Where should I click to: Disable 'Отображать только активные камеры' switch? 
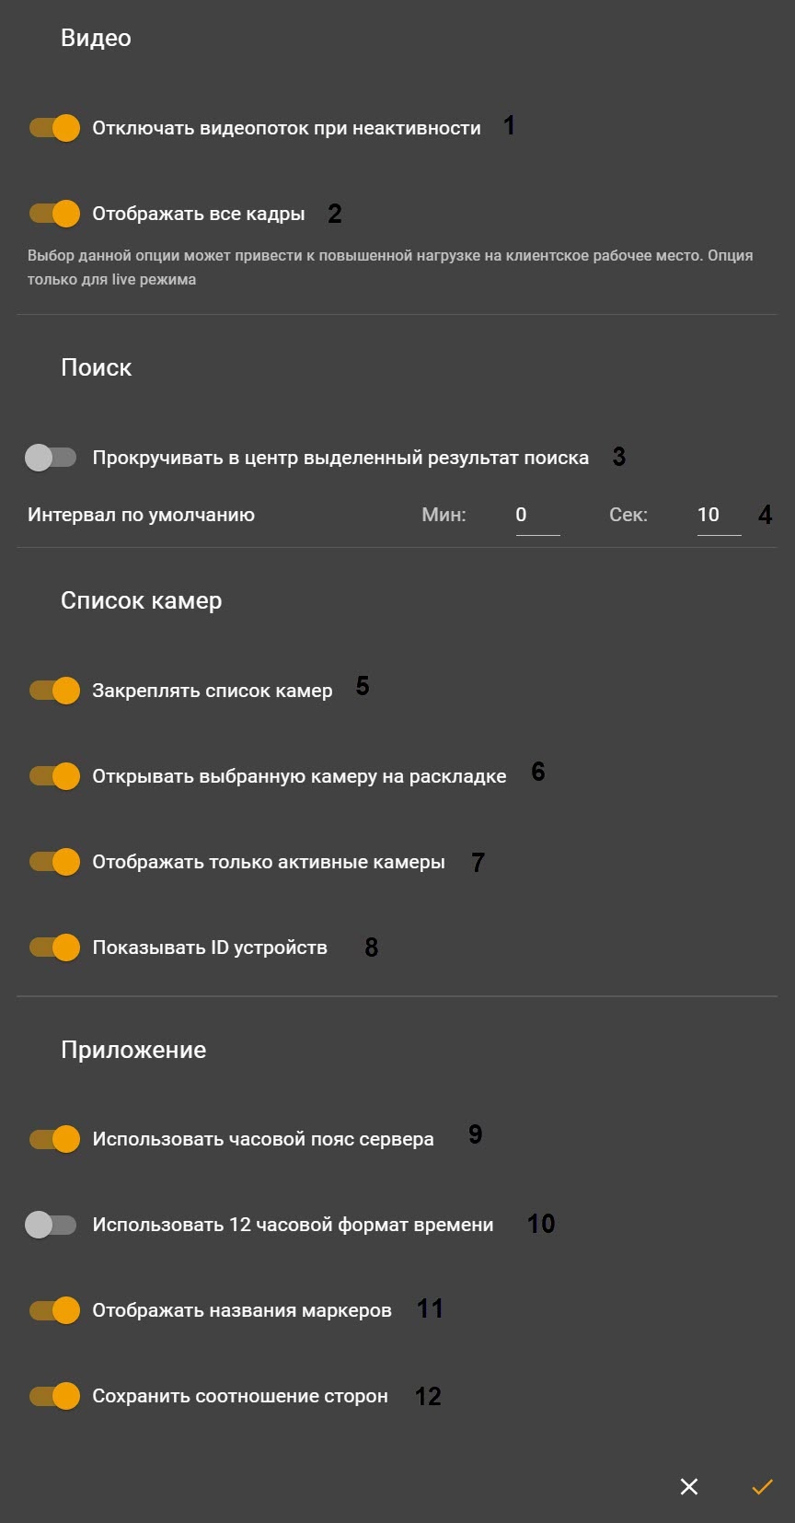coord(54,862)
